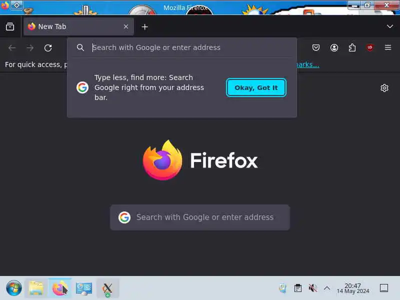400x300 pixels.
Task: Open the clock showing 20:47
Action: tap(353, 288)
